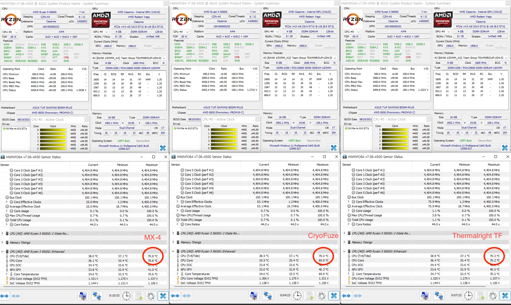511x305 pixels.
Task: Expand Core Effective Clocks in MX-4 window
Action: click(7, 202)
